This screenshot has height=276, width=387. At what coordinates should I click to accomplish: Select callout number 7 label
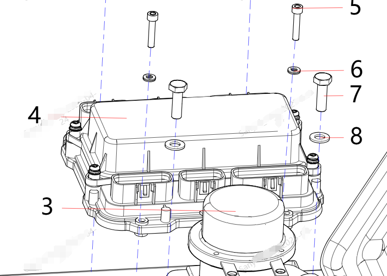(355, 95)
